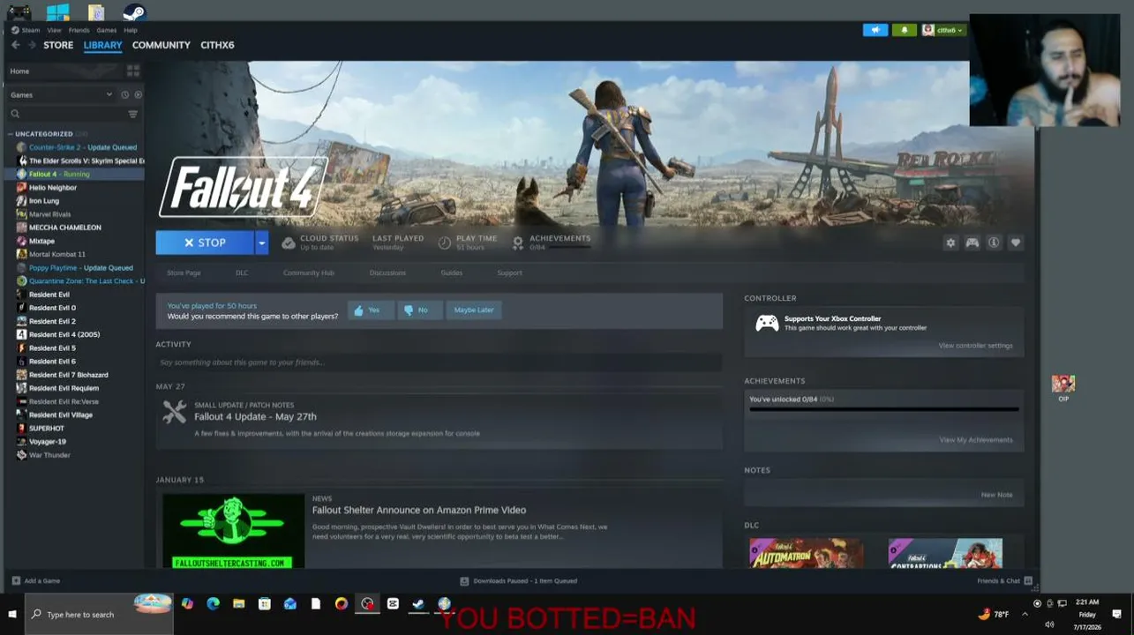1134x635 pixels.
Task: Open the Help menu
Action: tap(131, 30)
